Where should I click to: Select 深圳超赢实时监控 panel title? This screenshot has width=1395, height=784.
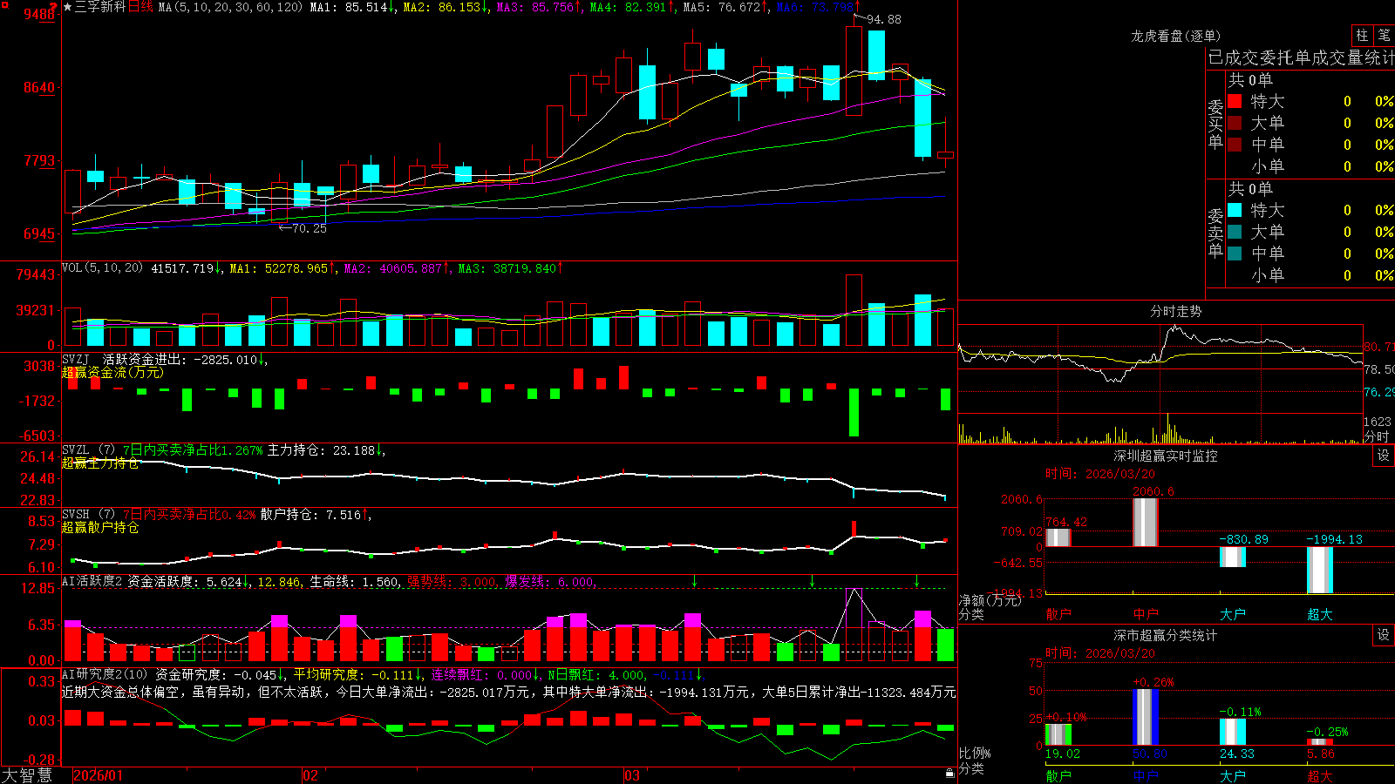(x=1166, y=456)
